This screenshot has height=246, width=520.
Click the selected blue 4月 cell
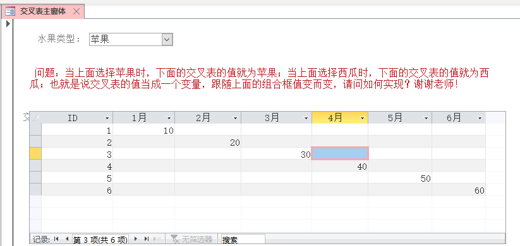pyautogui.click(x=340, y=154)
